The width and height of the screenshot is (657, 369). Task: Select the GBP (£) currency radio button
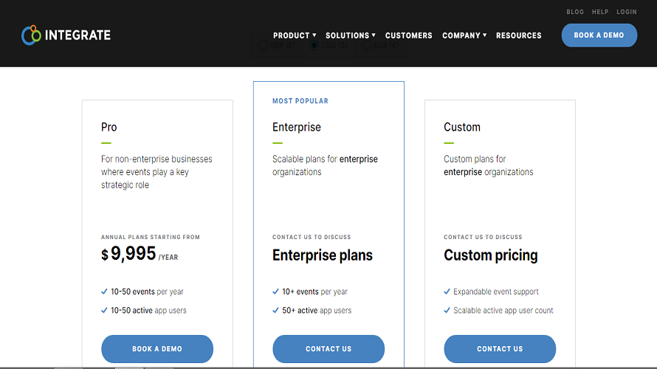click(263, 45)
